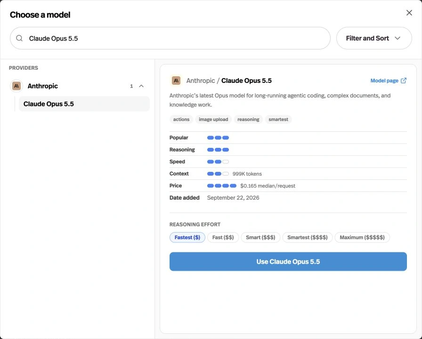Select Smartest ($$$$) reasoning effort
422x339 pixels.
308,237
